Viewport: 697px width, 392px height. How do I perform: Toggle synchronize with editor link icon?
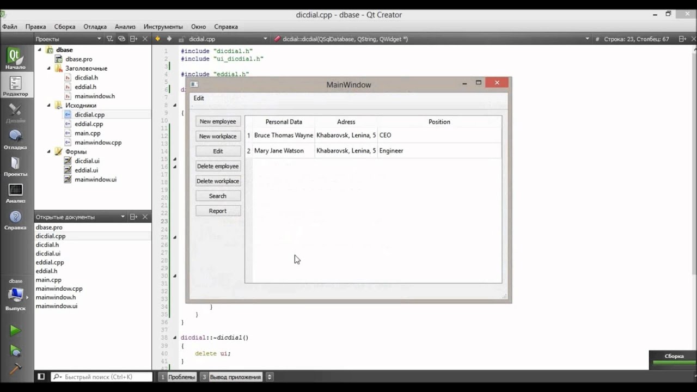pos(121,39)
